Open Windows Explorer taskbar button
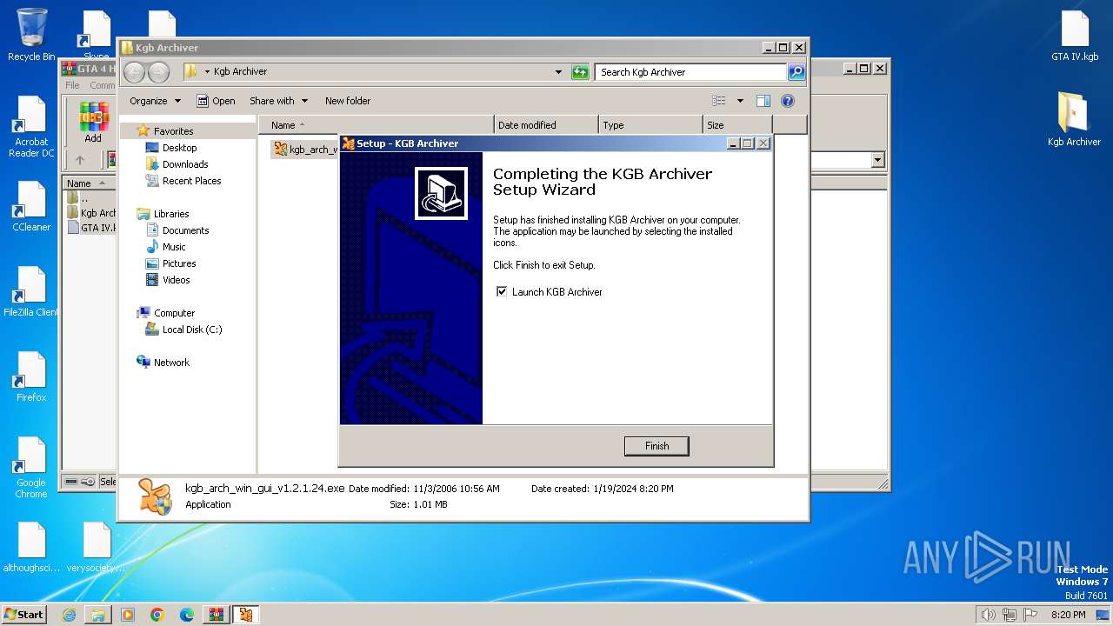1113x626 pixels. click(98, 615)
